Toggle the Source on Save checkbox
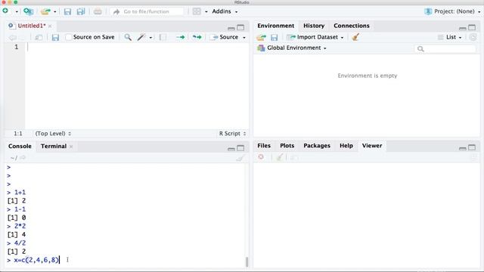This screenshot has width=484, height=272. pyautogui.click(x=69, y=37)
